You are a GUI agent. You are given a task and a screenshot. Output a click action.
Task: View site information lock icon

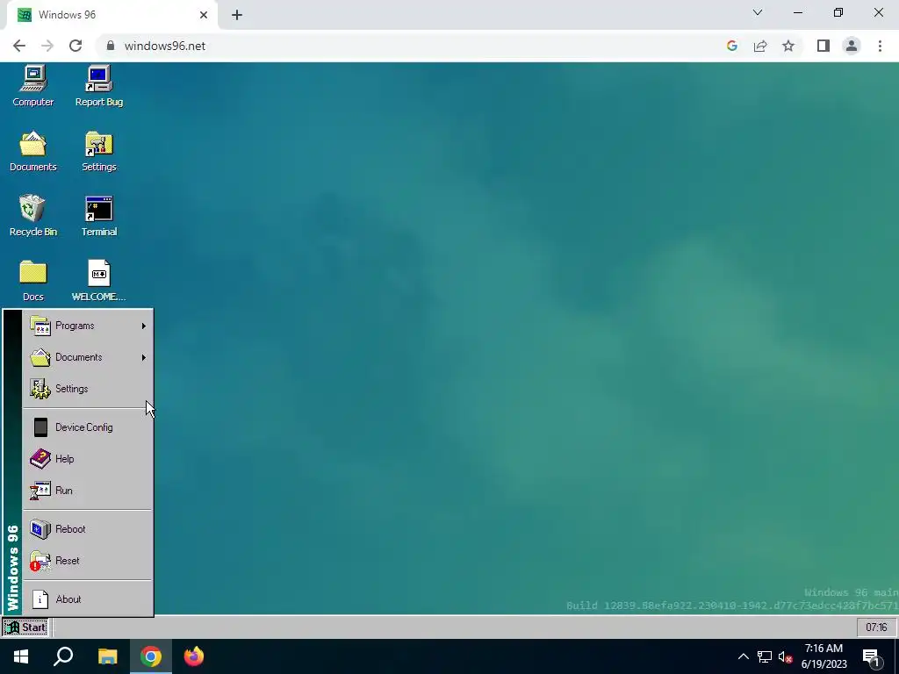(111, 46)
